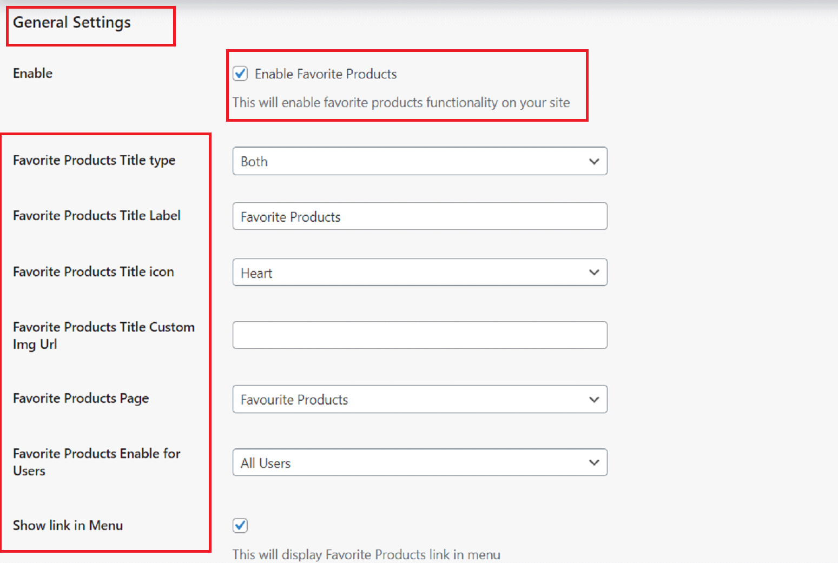Click the Favorite Products Title Label label
This screenshot has width=838, height=563.
pos(97,216)
